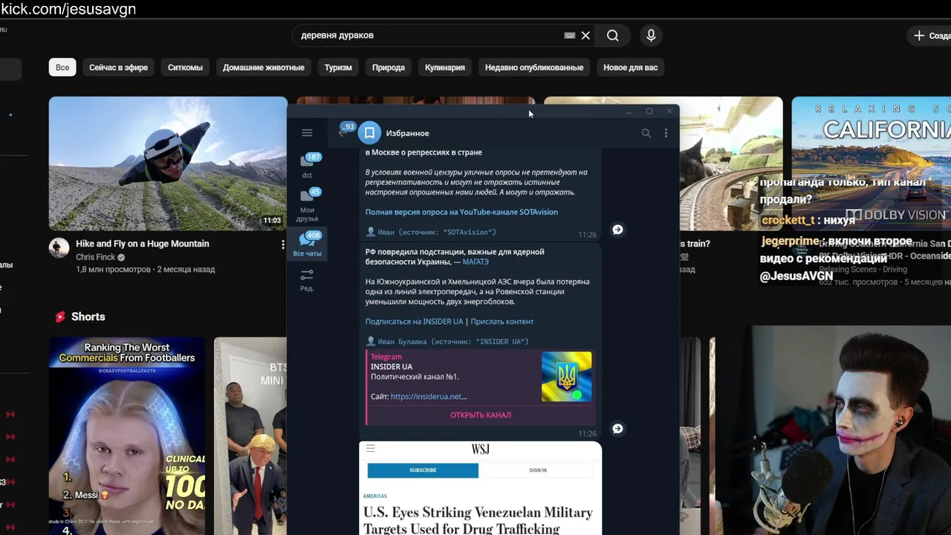Open the МАГАТЭ link
The height and width of the screenshot is (535, 951).
click(x=475, y=262)
